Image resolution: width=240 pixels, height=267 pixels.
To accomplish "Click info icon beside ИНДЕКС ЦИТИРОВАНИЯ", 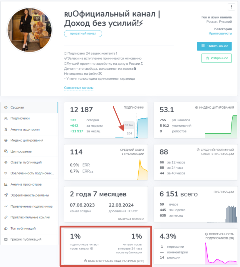I will point(197,108).
